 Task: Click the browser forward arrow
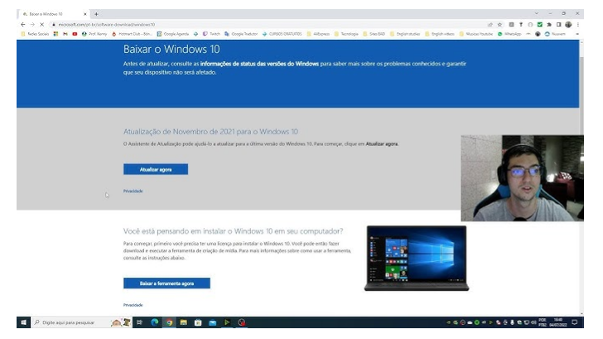[x=32, y=25]
